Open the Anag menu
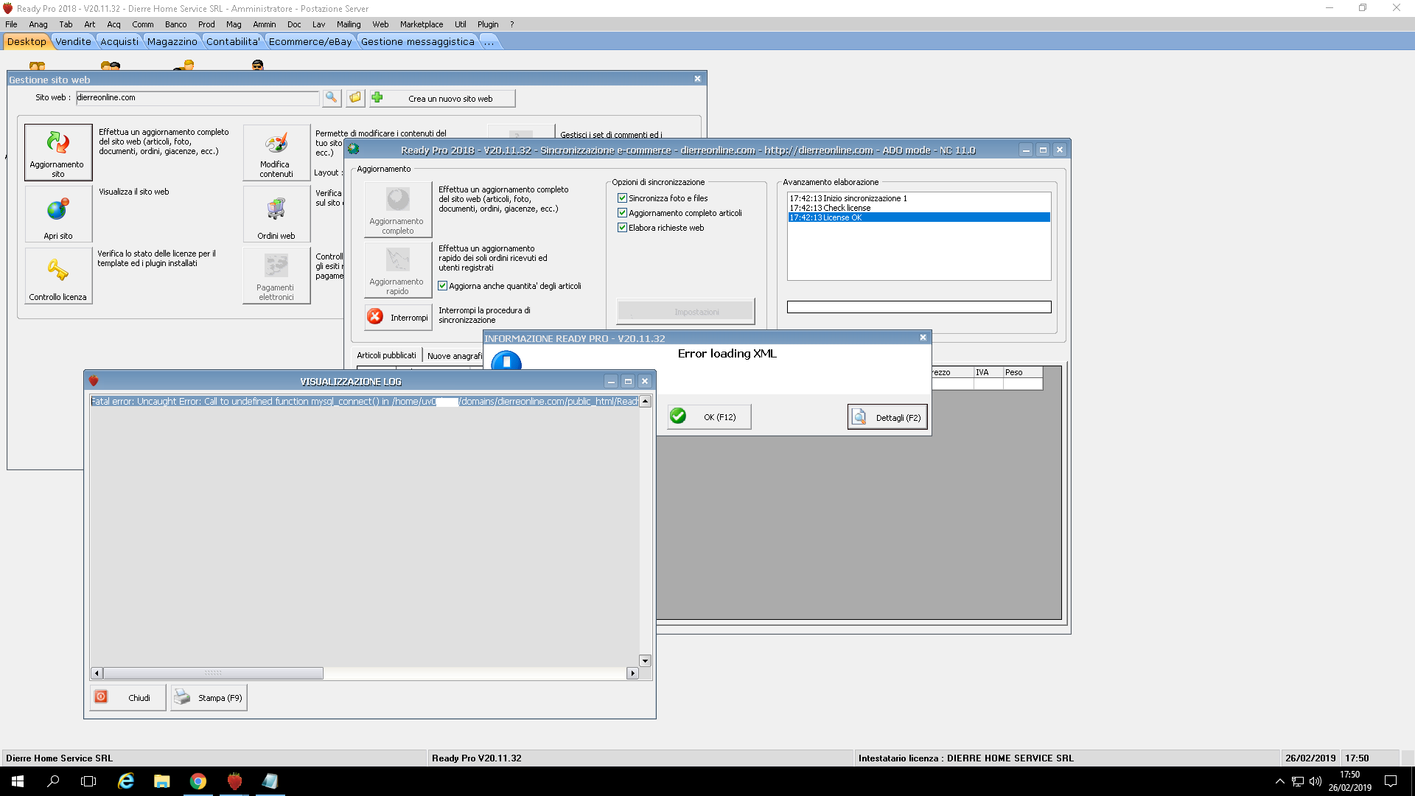This screenshot has width=1415, height=796. coord(38,24)
